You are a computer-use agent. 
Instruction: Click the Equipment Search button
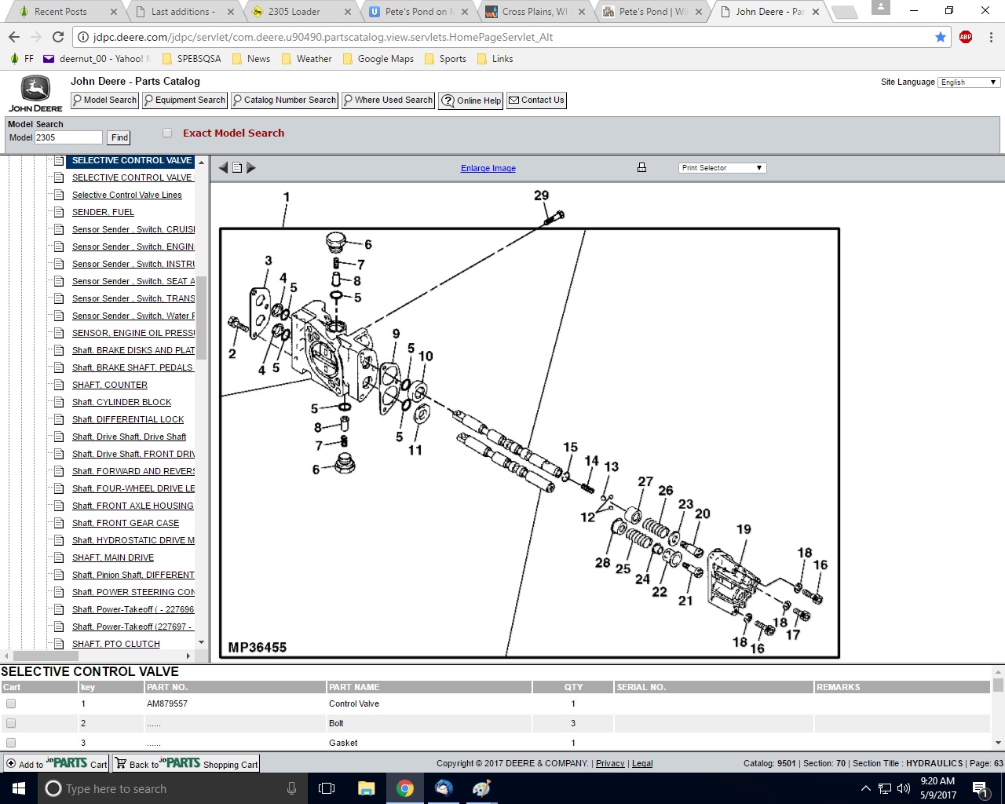coord(185,100)
